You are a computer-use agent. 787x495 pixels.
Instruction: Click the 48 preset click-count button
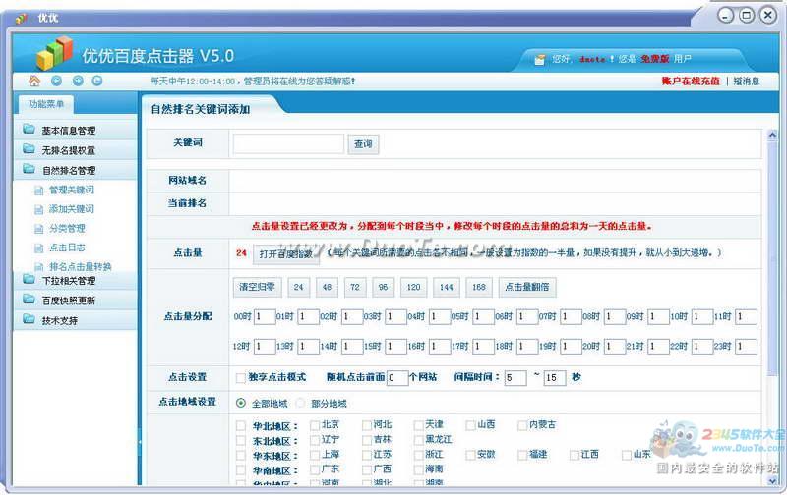click(x=327, y=287)
